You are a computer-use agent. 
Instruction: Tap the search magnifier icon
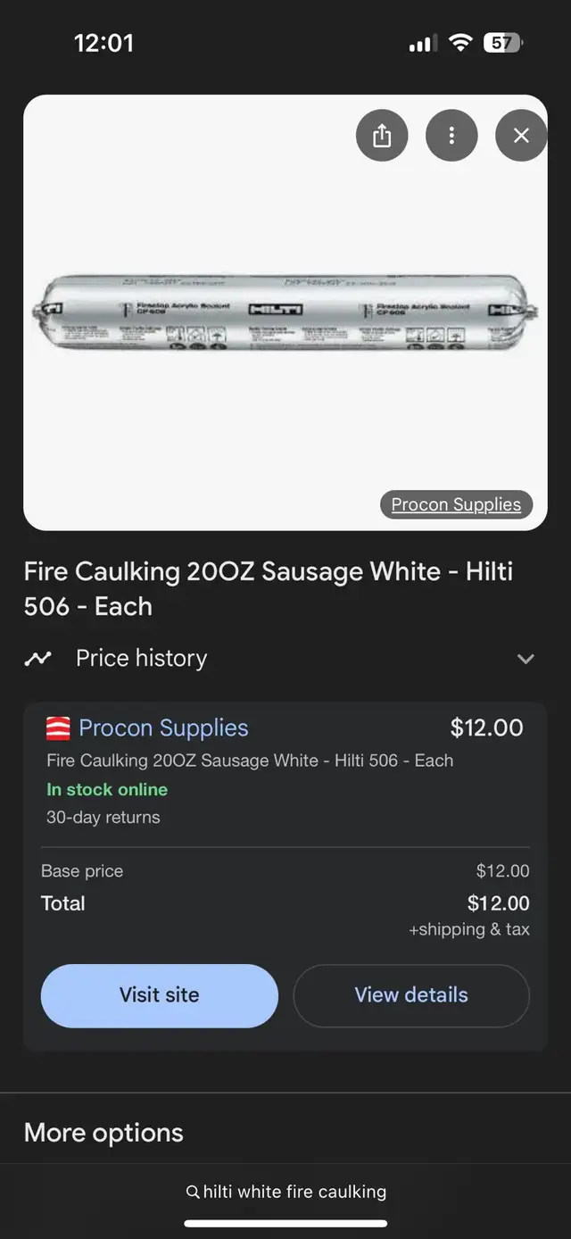click(192, 1191)
